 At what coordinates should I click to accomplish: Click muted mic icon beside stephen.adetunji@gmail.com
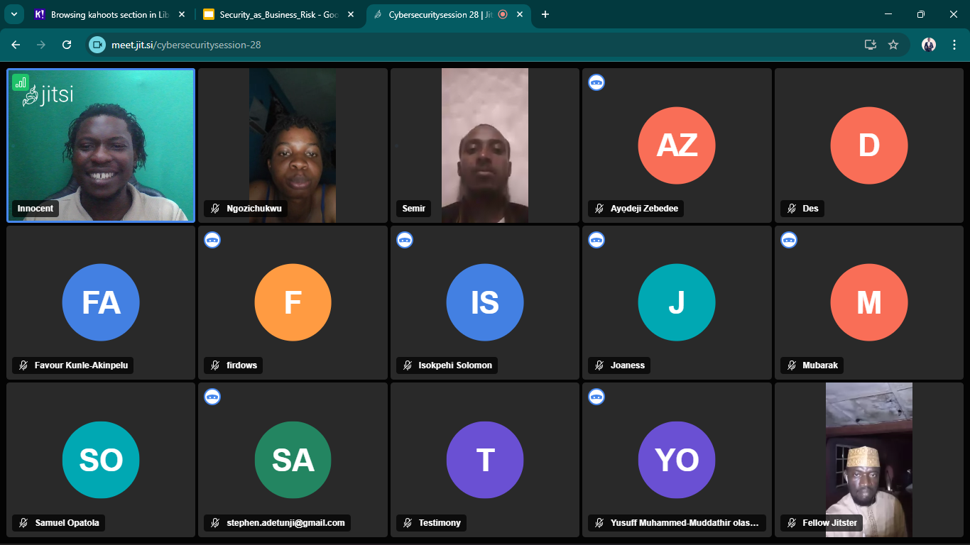[x=215, y=523]
